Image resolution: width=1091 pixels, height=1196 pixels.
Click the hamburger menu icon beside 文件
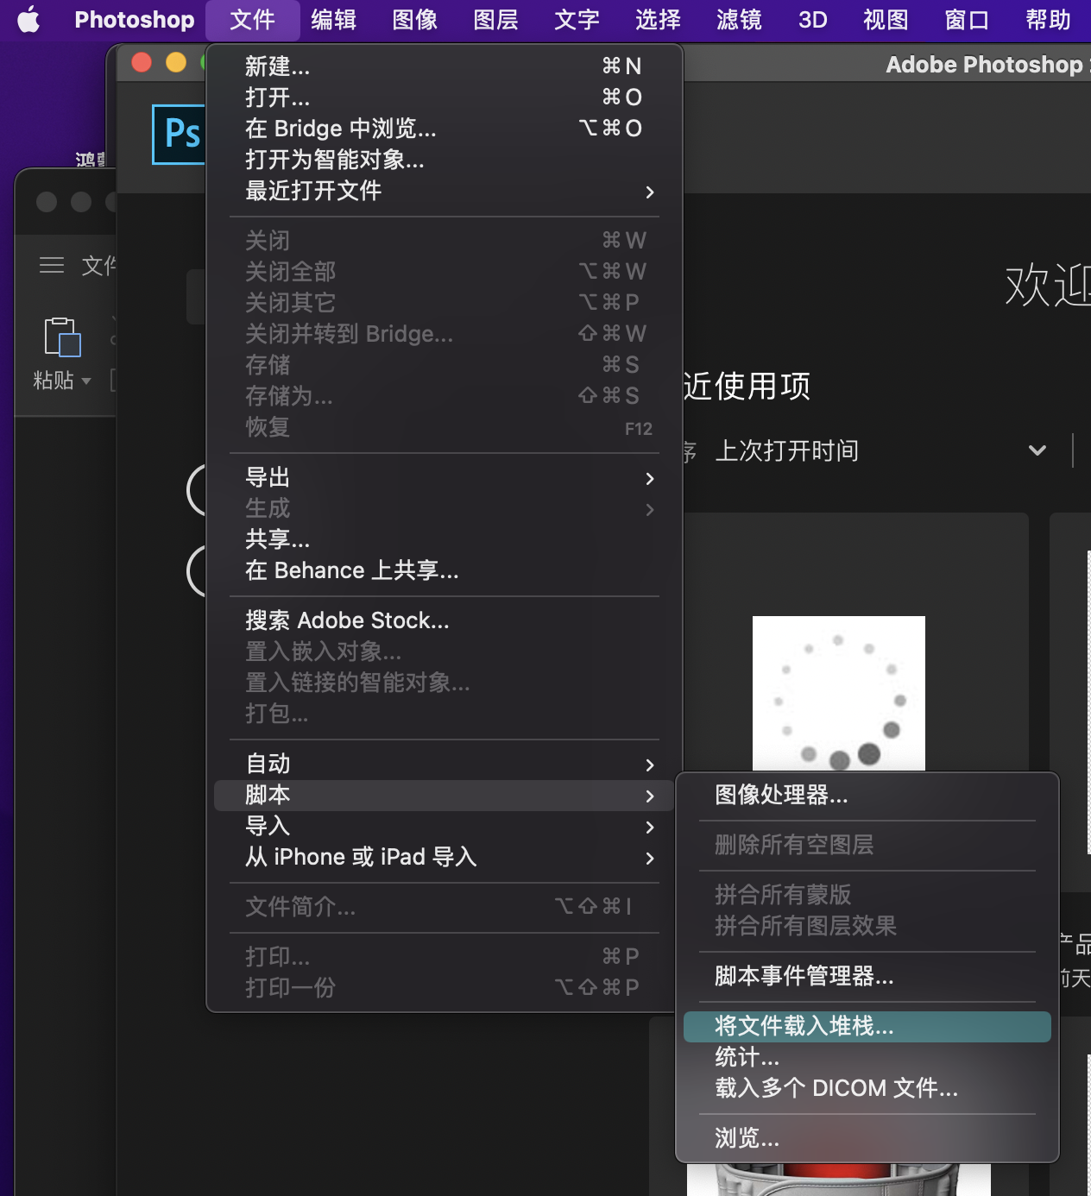(x=52, y=265)
